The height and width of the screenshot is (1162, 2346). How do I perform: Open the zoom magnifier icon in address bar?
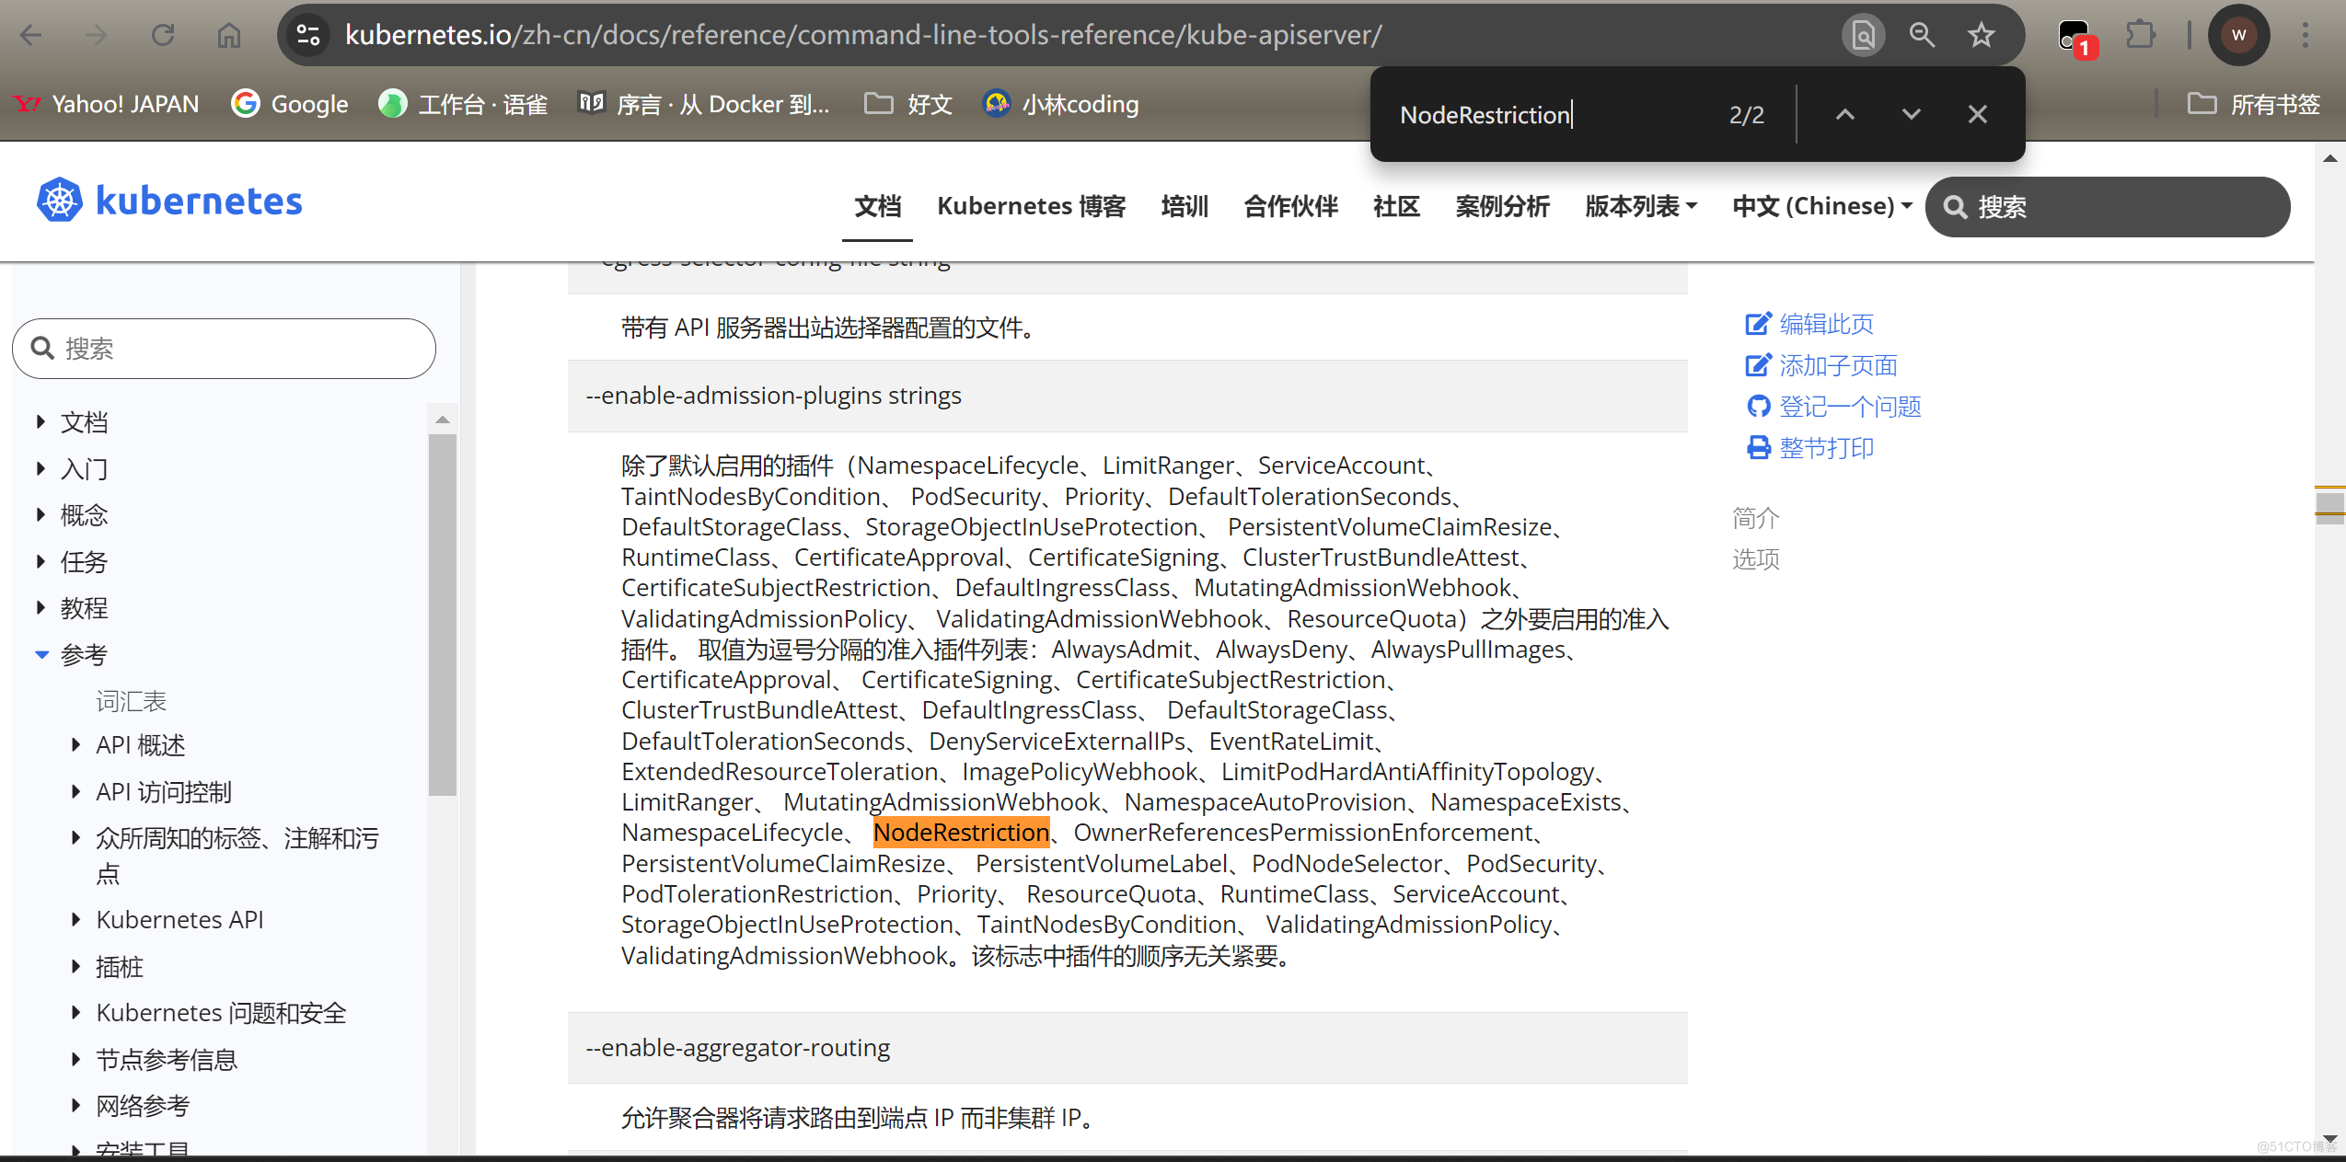pos(1922,35)
